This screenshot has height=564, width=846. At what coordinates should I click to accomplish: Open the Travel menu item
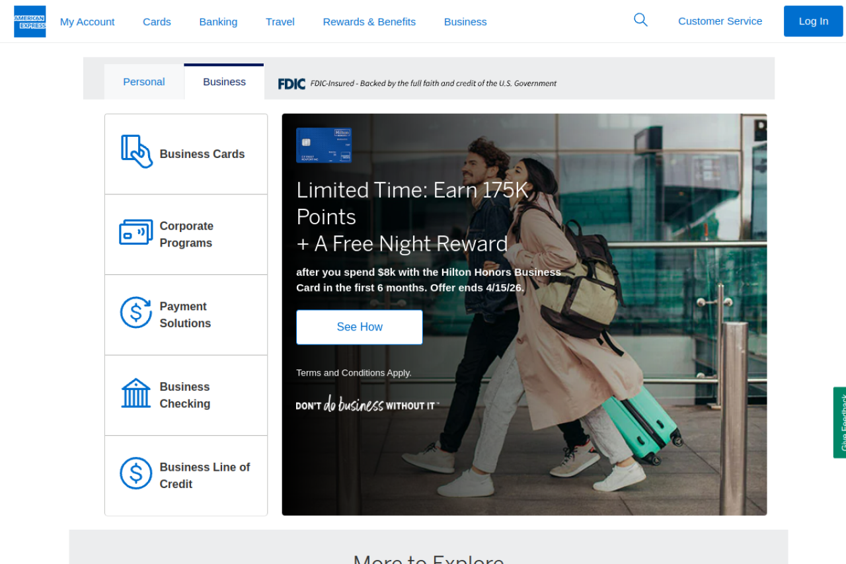point(280,22)
